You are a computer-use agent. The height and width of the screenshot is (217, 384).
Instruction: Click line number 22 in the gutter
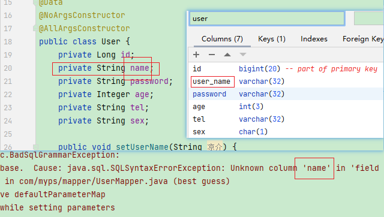8,95
